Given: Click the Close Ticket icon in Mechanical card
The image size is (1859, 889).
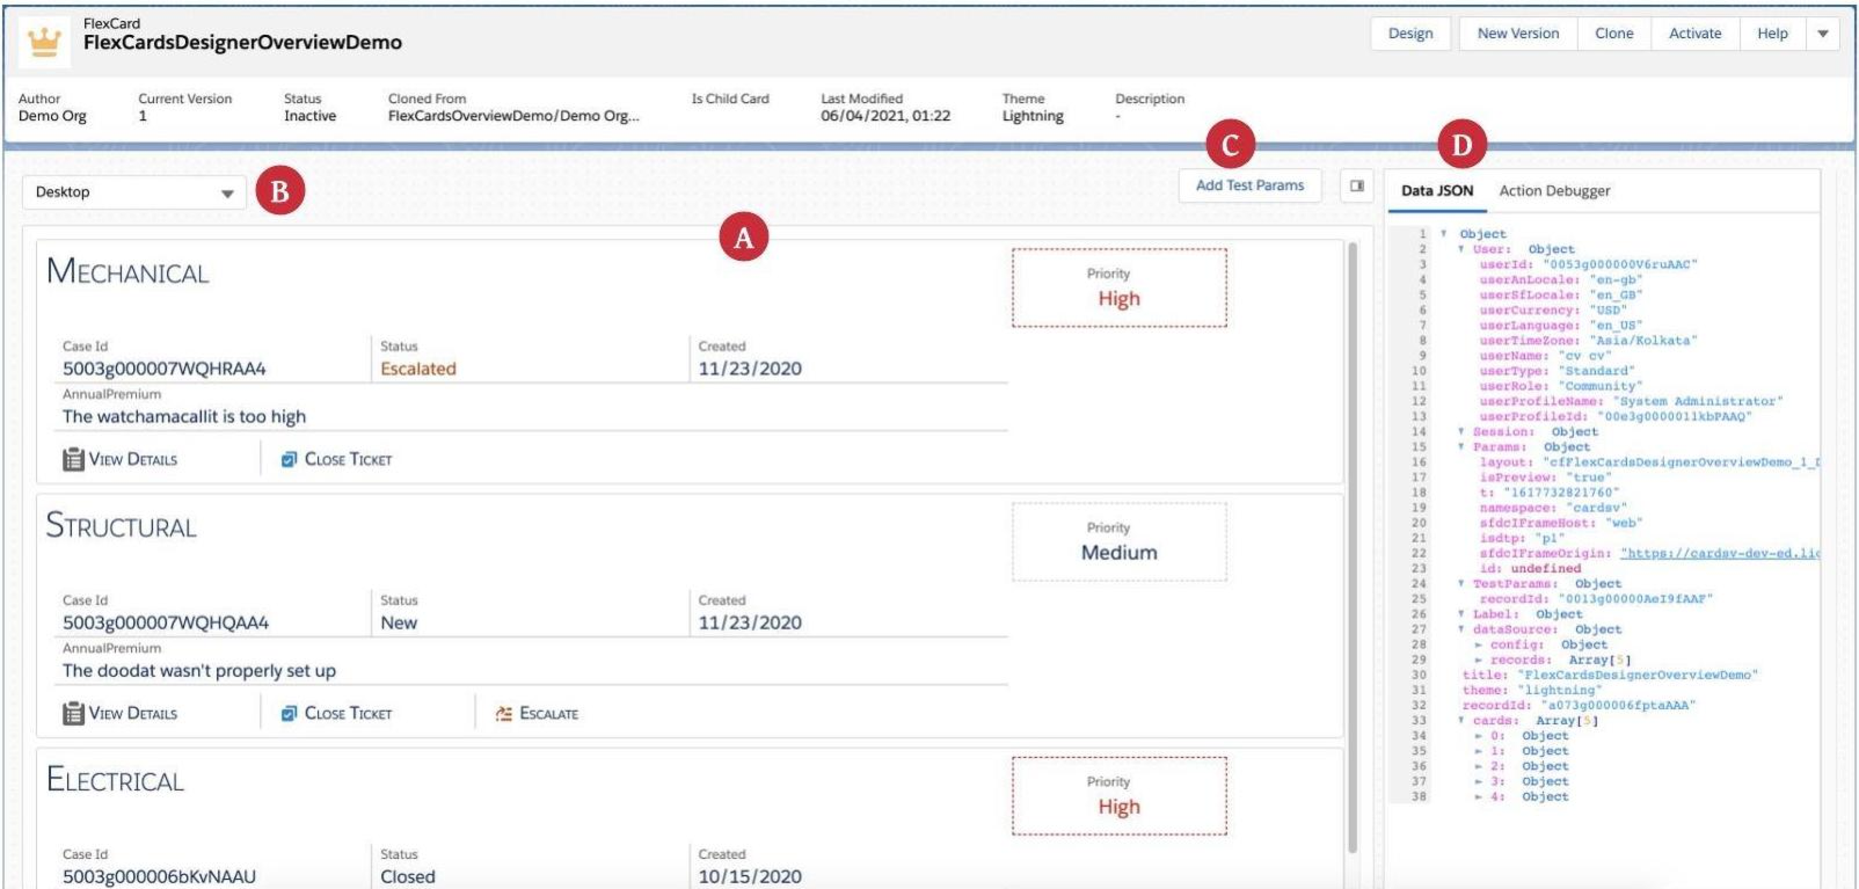Looking at the screenshot, I should pyautogui.click(x=289, y=459).
